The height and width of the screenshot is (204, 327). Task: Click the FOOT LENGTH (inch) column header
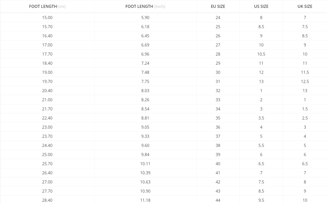(145, 6)
